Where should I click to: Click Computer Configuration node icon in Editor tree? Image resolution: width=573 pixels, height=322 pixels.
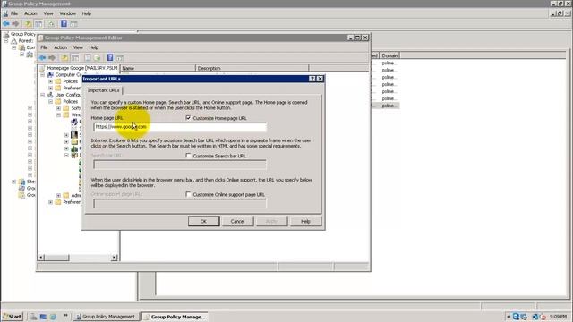tap(51, 74)
